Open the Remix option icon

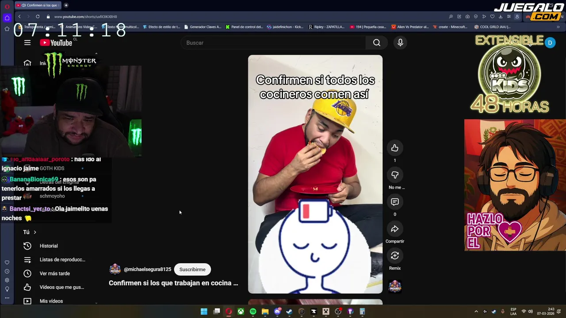[395, 256]
